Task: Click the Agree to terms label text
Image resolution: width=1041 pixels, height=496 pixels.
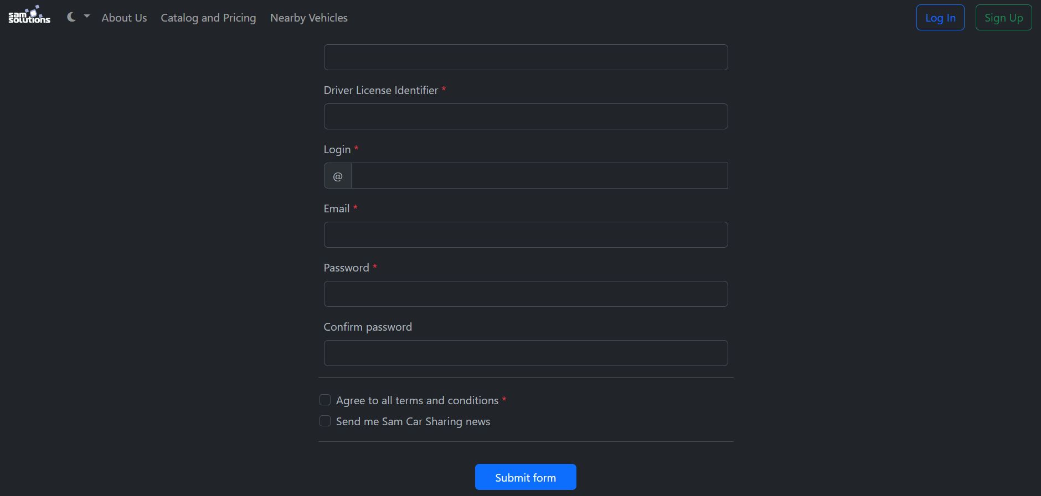Action: [417, 400]
